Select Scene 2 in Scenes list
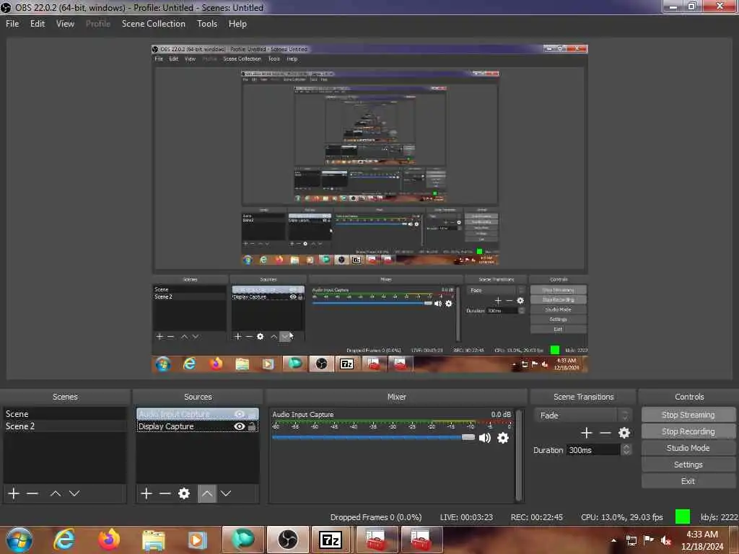 coord(65,426)
